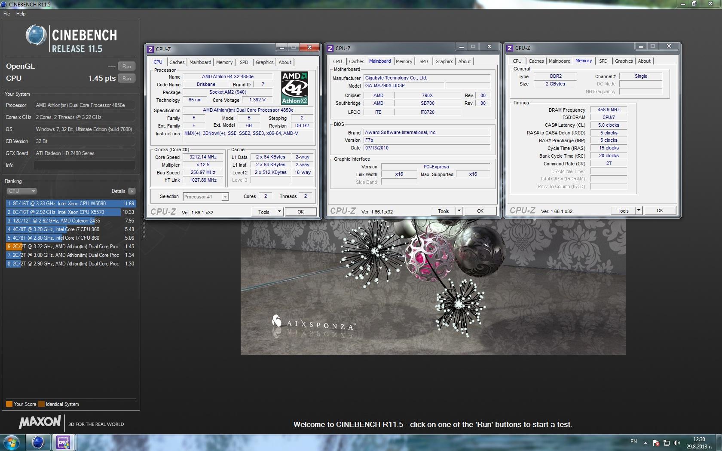Select the AMD Opteron 2435 ranking entry

[x=71, y=221]
